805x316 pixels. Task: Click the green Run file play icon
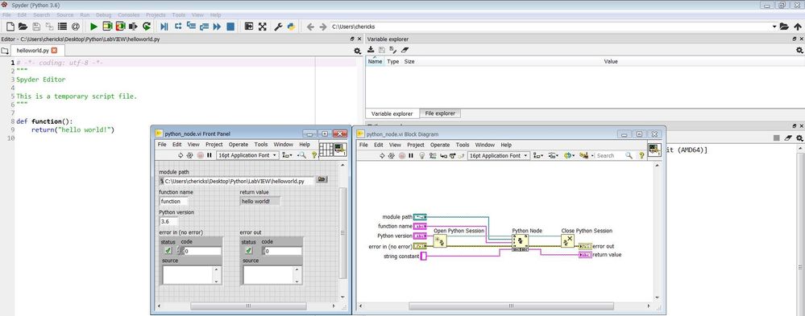tap(93, 26)
